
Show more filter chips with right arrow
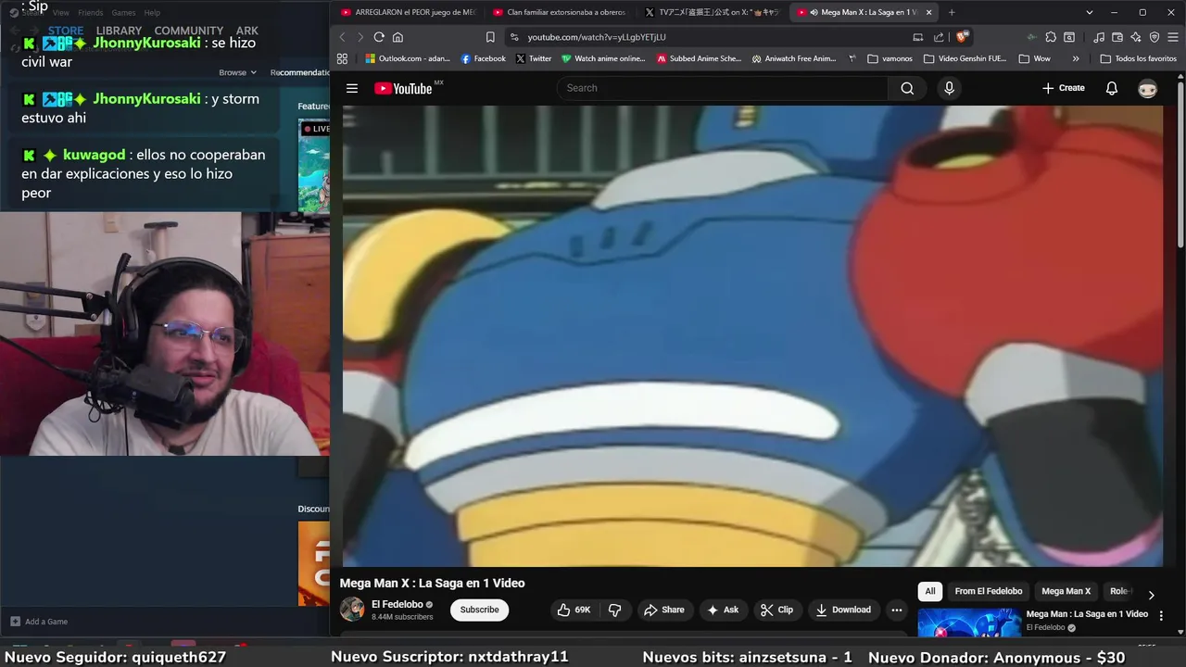(1152, 595)
